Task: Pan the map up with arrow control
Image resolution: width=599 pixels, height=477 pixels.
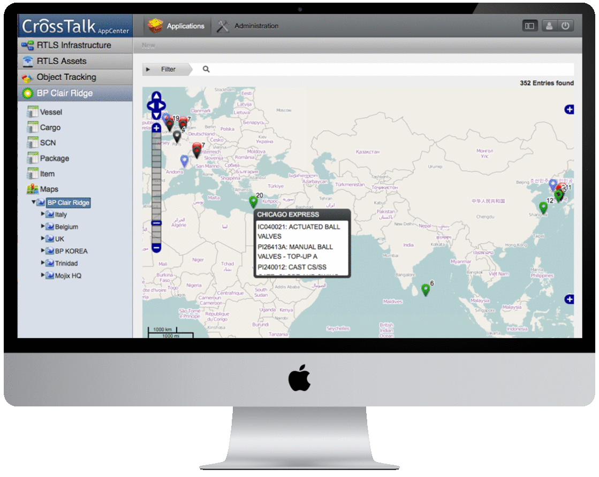Action: click(156, 96)
